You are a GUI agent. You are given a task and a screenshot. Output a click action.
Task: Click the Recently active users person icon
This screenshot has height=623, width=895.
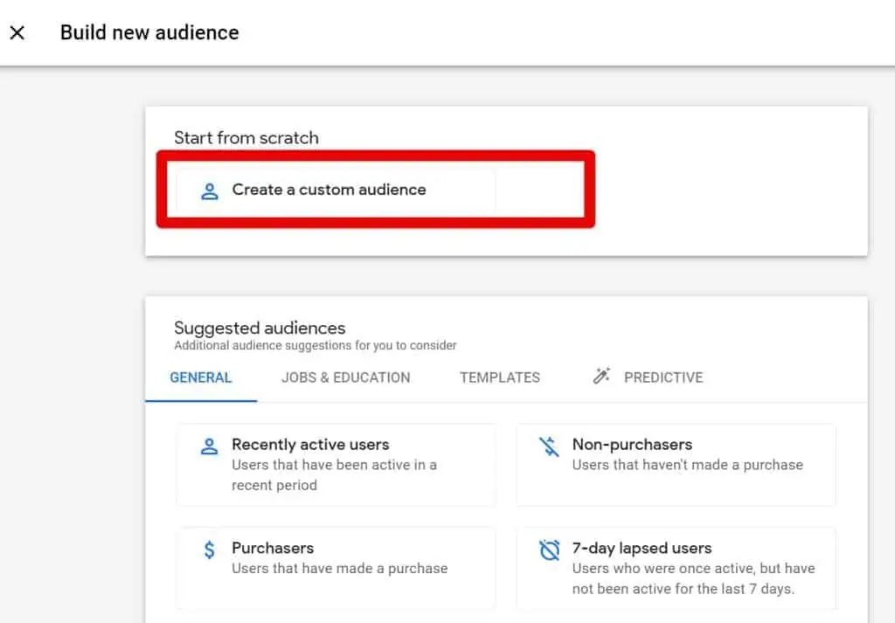pos(208,446)
